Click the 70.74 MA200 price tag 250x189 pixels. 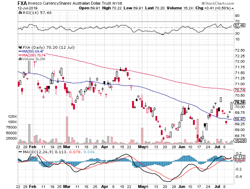pyautogui.click(x=239, y=90)
